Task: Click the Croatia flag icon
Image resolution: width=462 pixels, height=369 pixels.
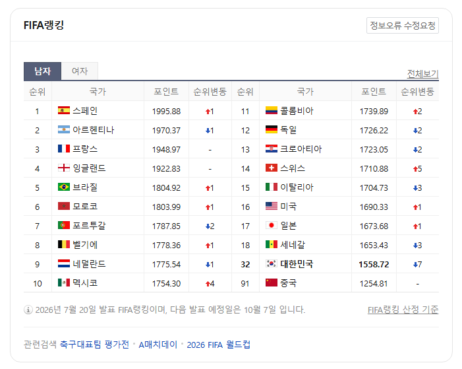Action: (x=272, y=149)
